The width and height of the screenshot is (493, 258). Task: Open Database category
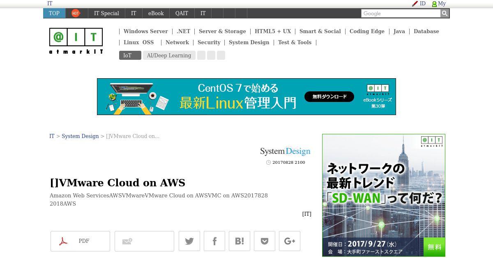[426, 31]
